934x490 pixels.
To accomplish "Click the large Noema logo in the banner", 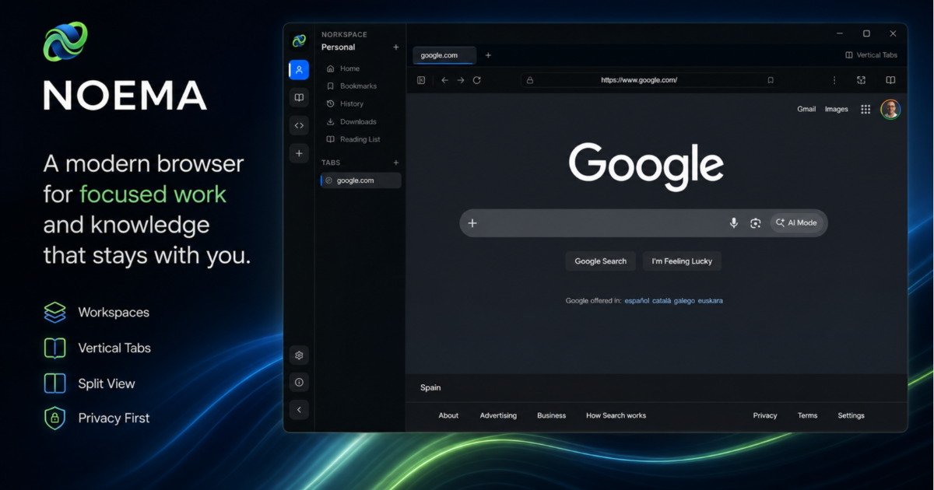I will (65, 41).
